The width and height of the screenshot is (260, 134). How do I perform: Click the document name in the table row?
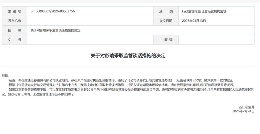55,30
